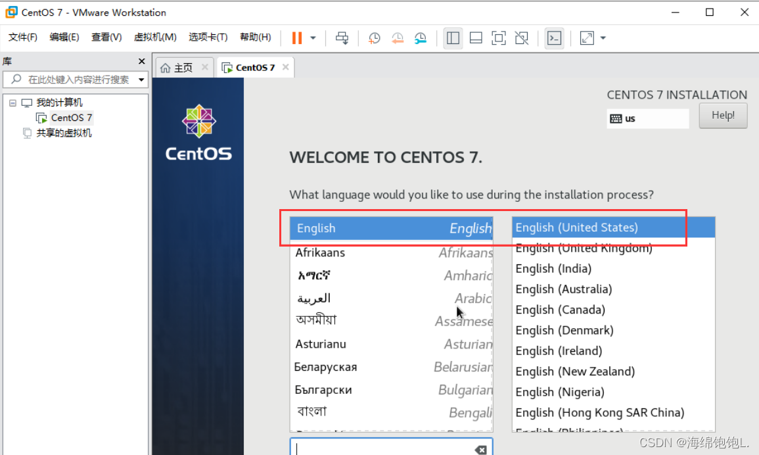Switch to Unity mode
This screenshot has height=455, width=759.
click(x=522, y=37)
